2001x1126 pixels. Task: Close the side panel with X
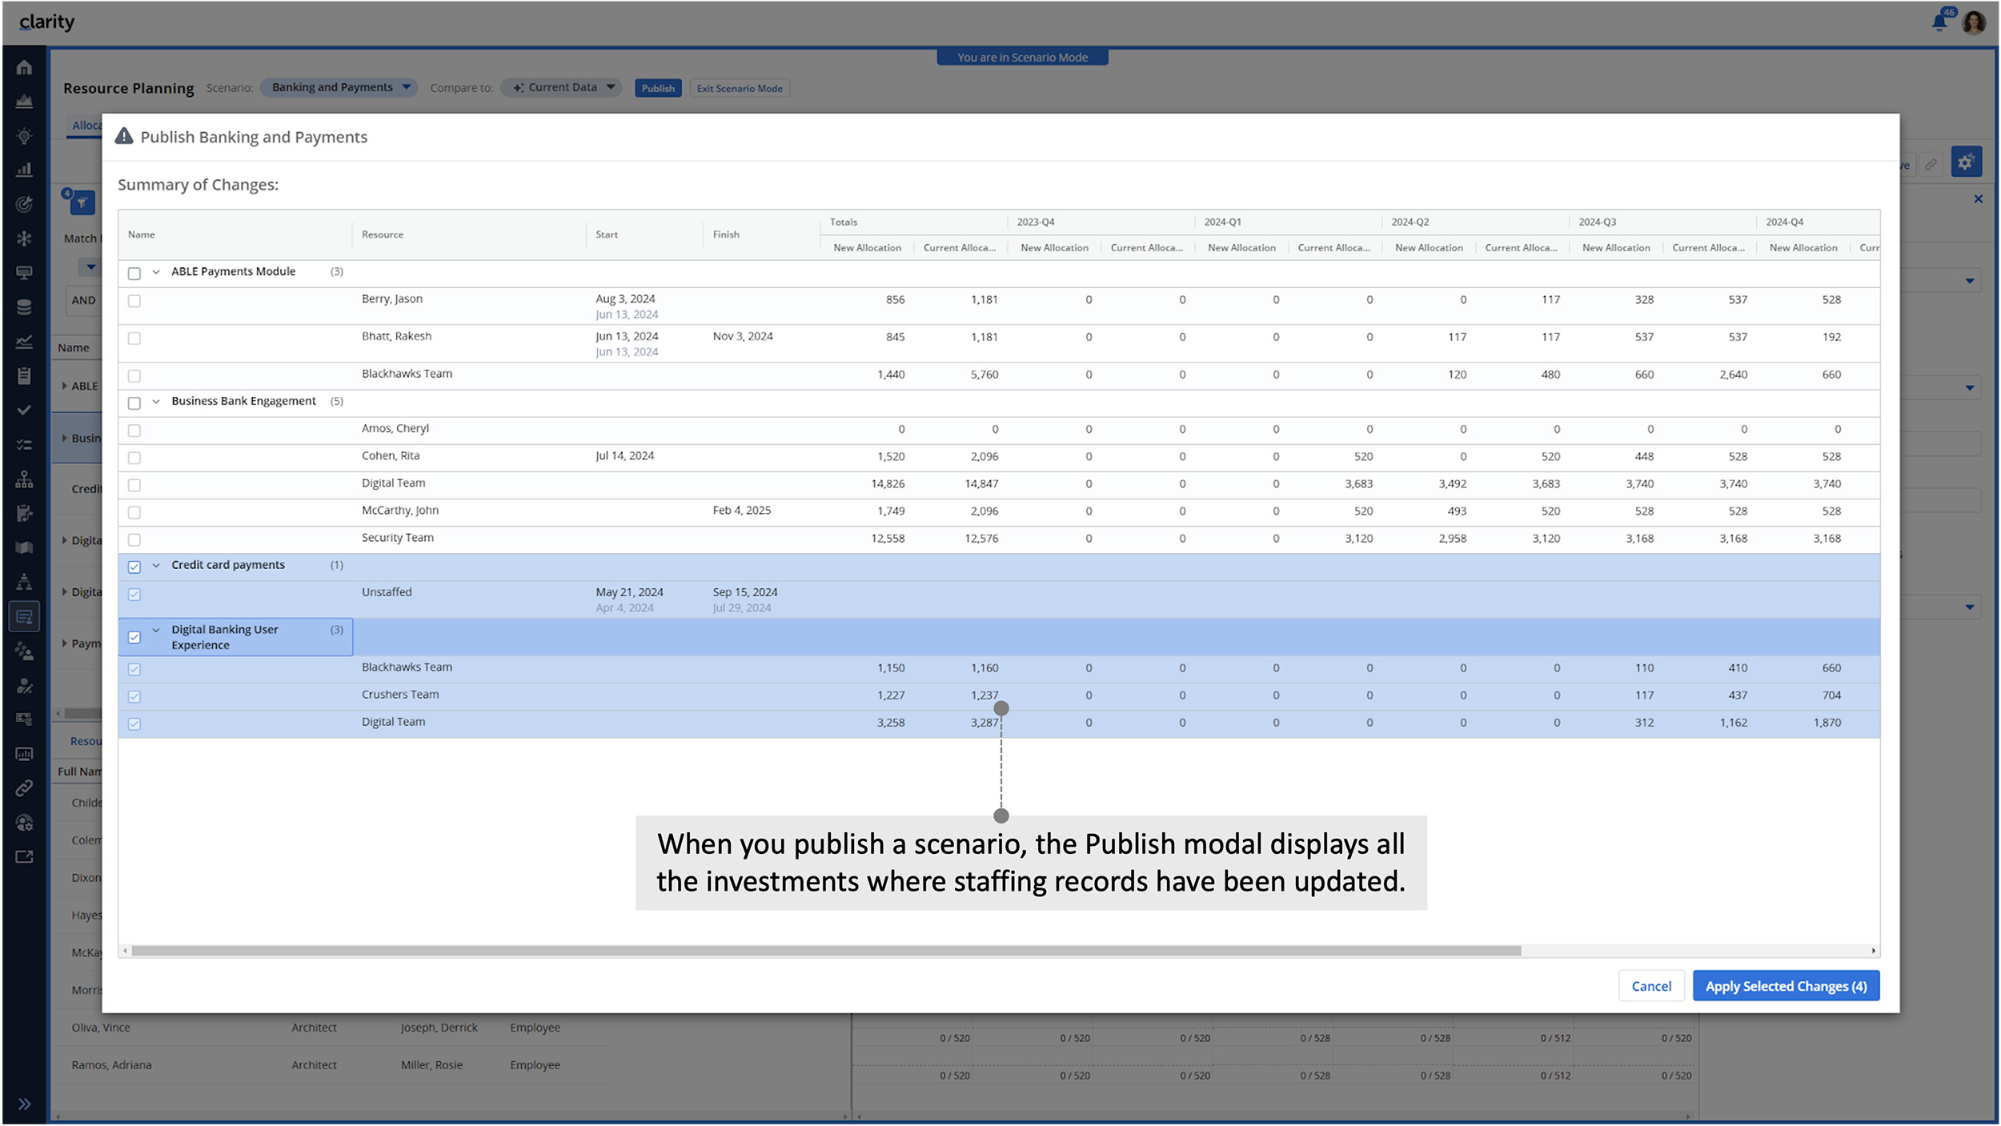1978,199
